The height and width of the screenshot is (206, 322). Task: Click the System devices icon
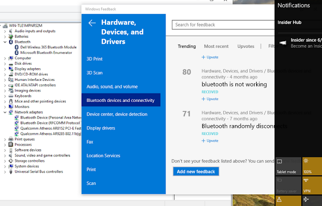(11, 166)
